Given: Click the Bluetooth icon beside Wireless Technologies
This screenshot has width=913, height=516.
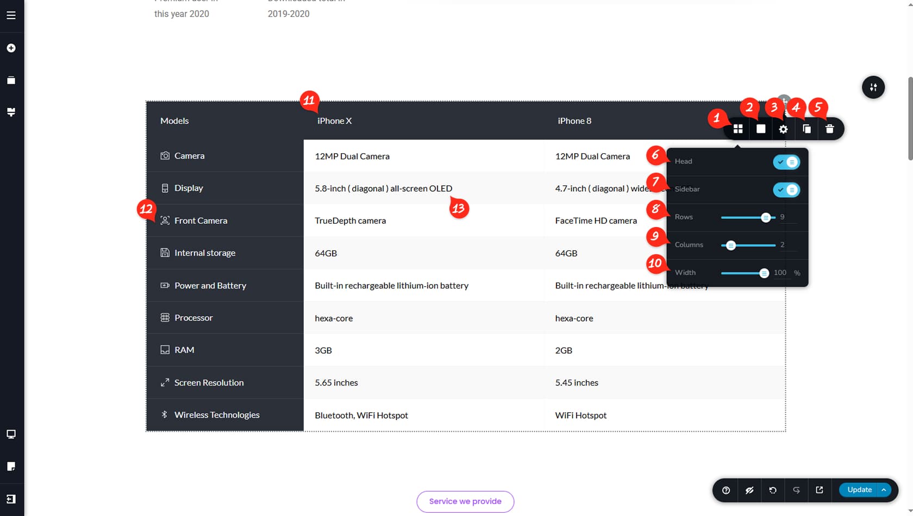Looking at the screenshot, I should 165,414.
